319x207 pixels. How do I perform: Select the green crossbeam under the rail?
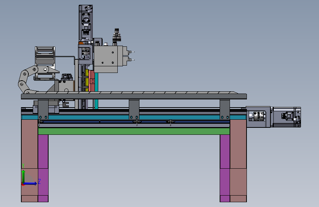[134, 131]
